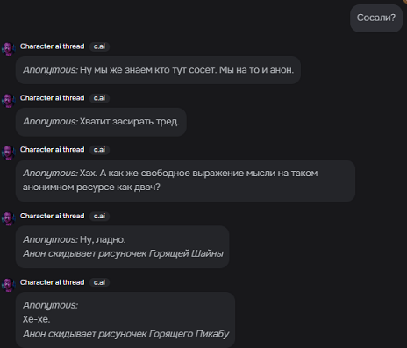Click the c.ai badge above the 'Хах' message

tap(99, 150)
